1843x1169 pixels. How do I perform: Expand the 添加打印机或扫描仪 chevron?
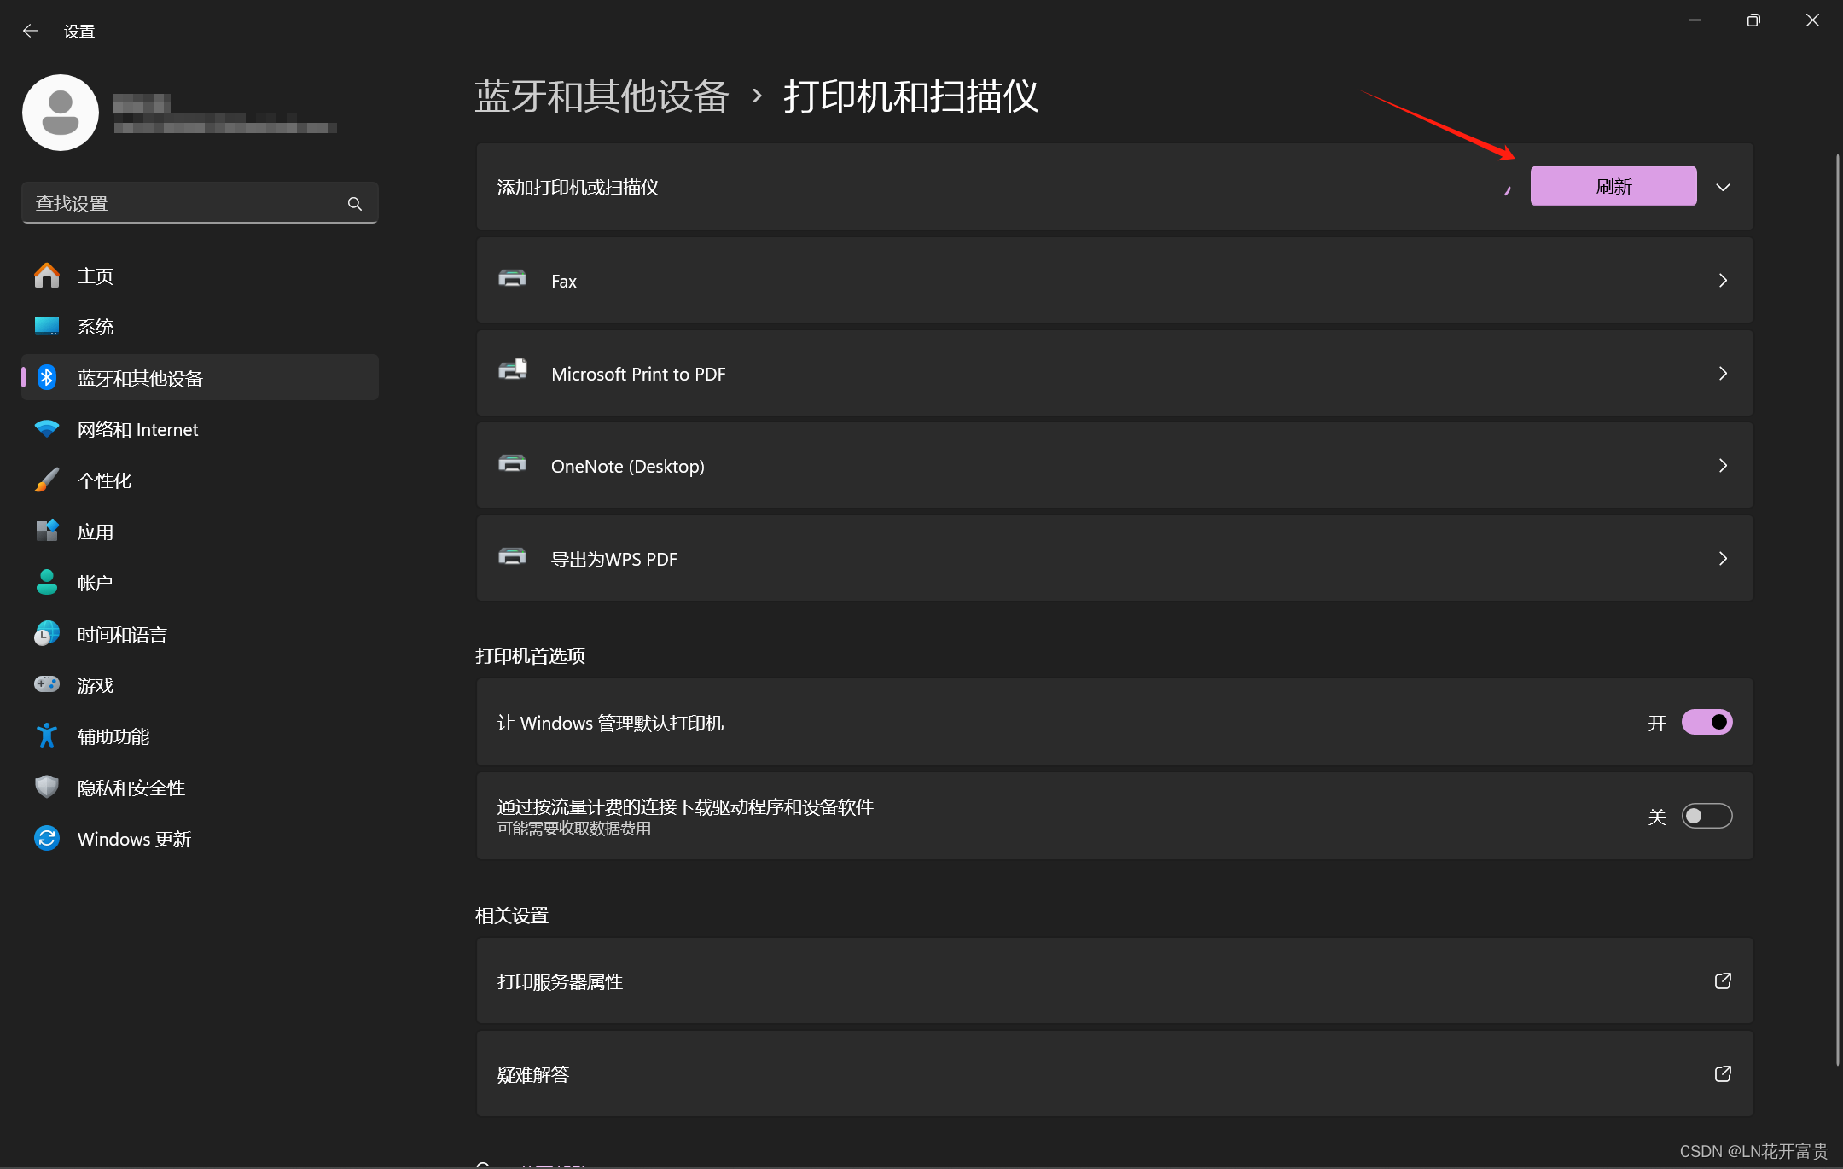(x=1723, y=187)
